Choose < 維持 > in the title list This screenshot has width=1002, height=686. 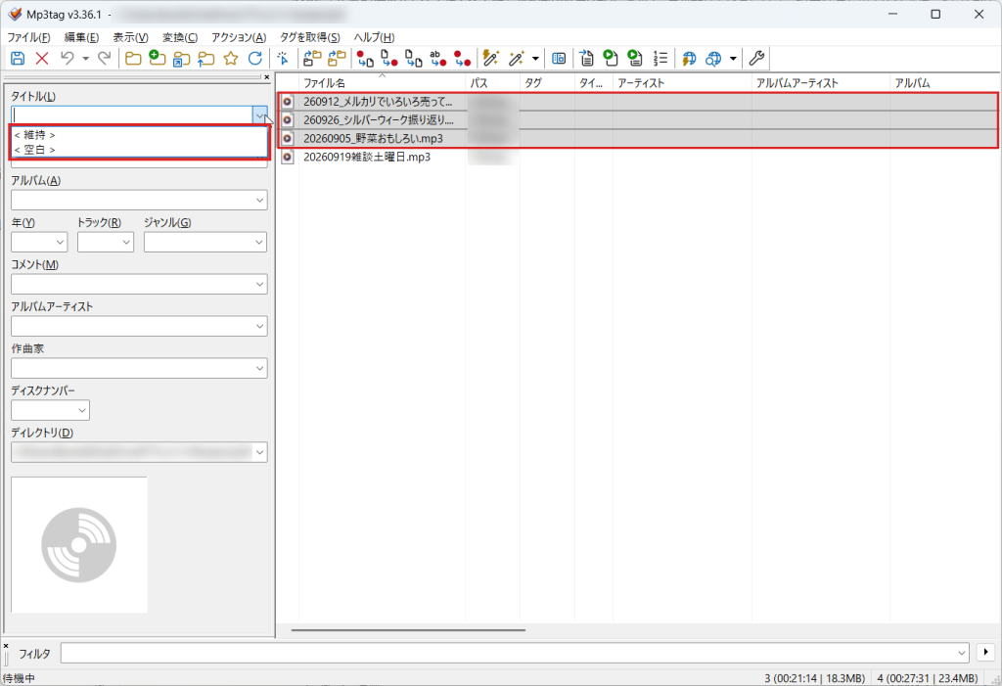click(139, 135)
